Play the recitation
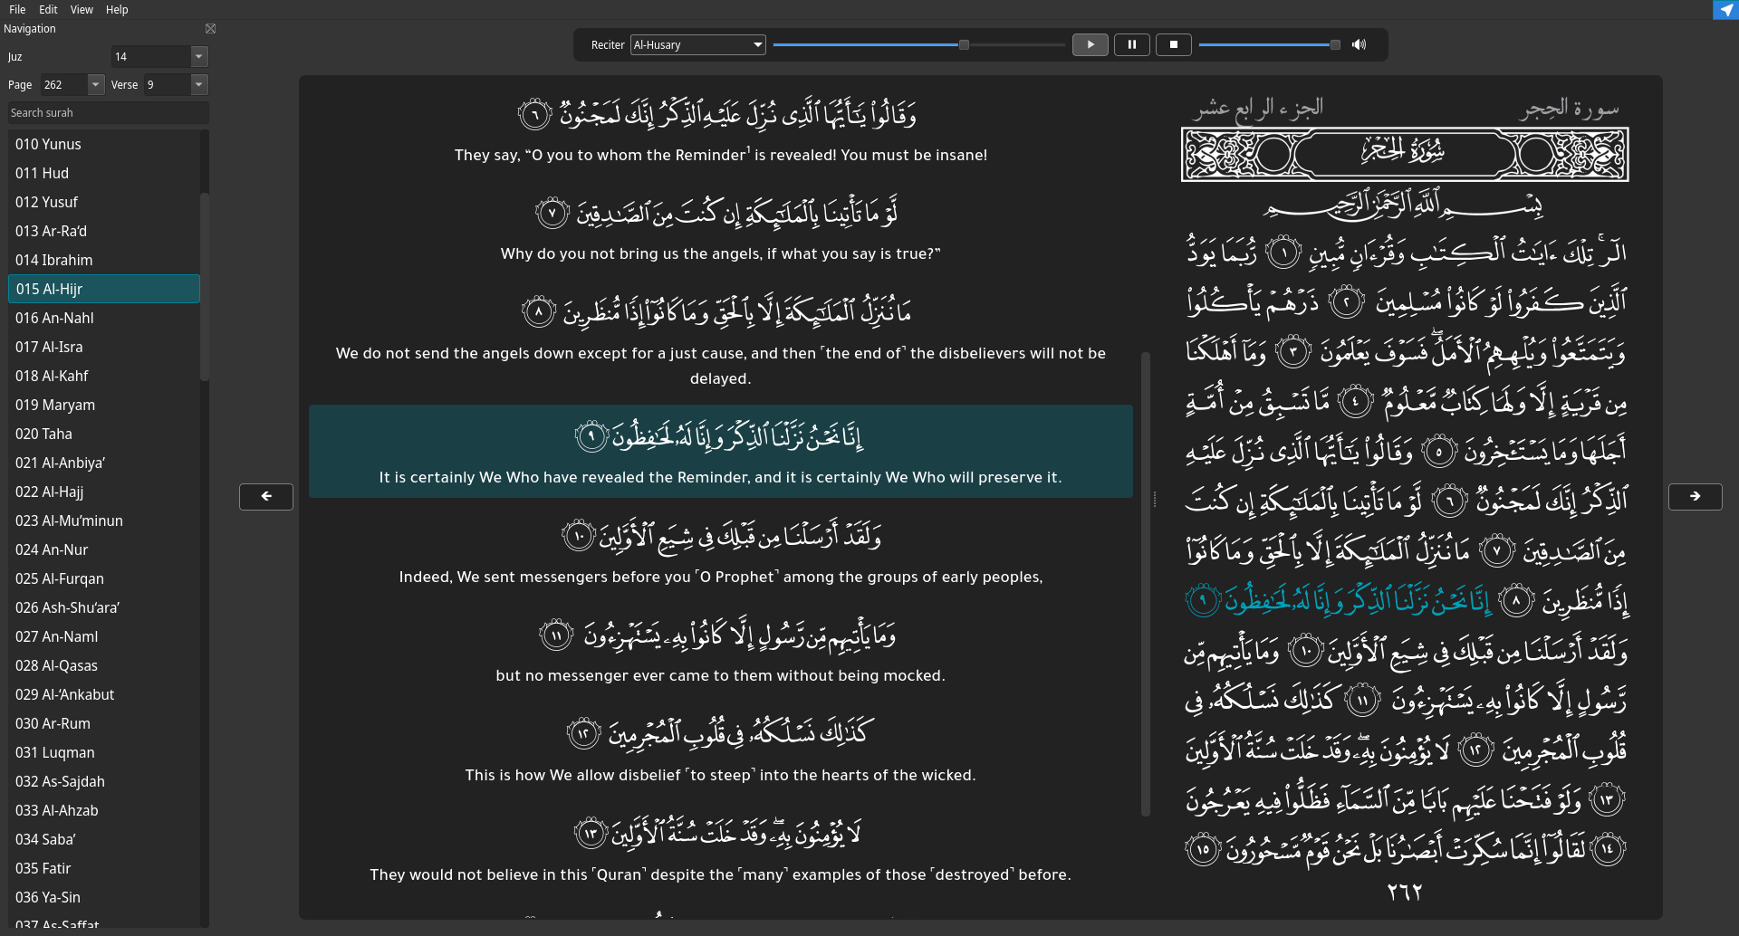Viewport: 1739px width, 936px height. (1090, 44)
